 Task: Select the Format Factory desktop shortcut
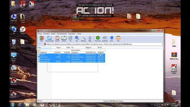coord(14,70)
